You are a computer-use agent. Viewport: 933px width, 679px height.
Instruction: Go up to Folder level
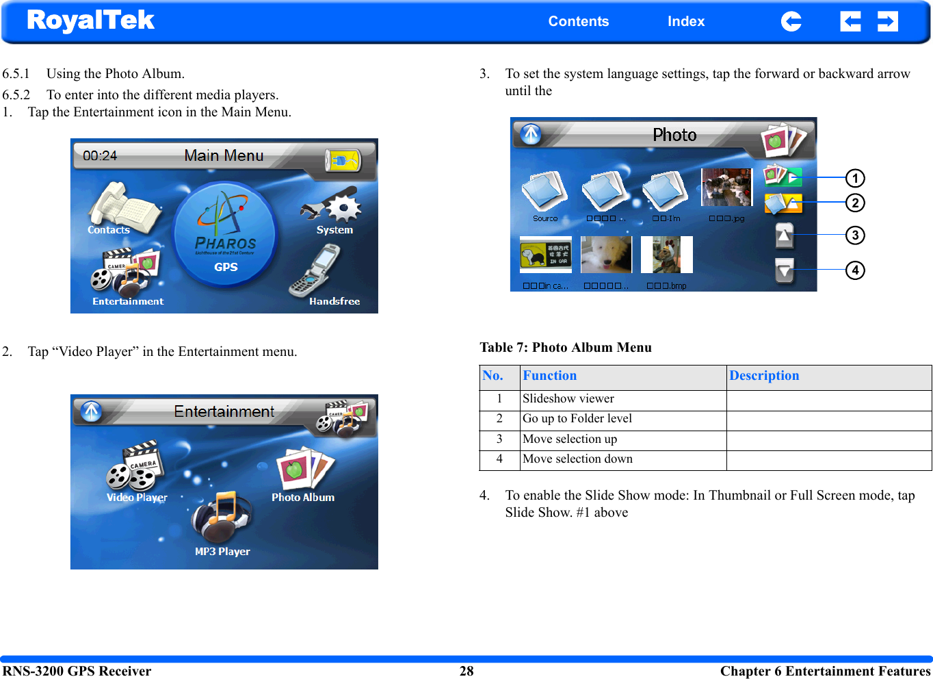pos(783,203)
